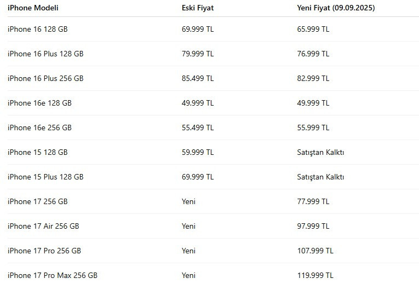Select the iPhone 16 128 GB model cell
Image resolution: width=419 pixels, height=284 pixels.
pyautogui.click(x=38, y=29)
